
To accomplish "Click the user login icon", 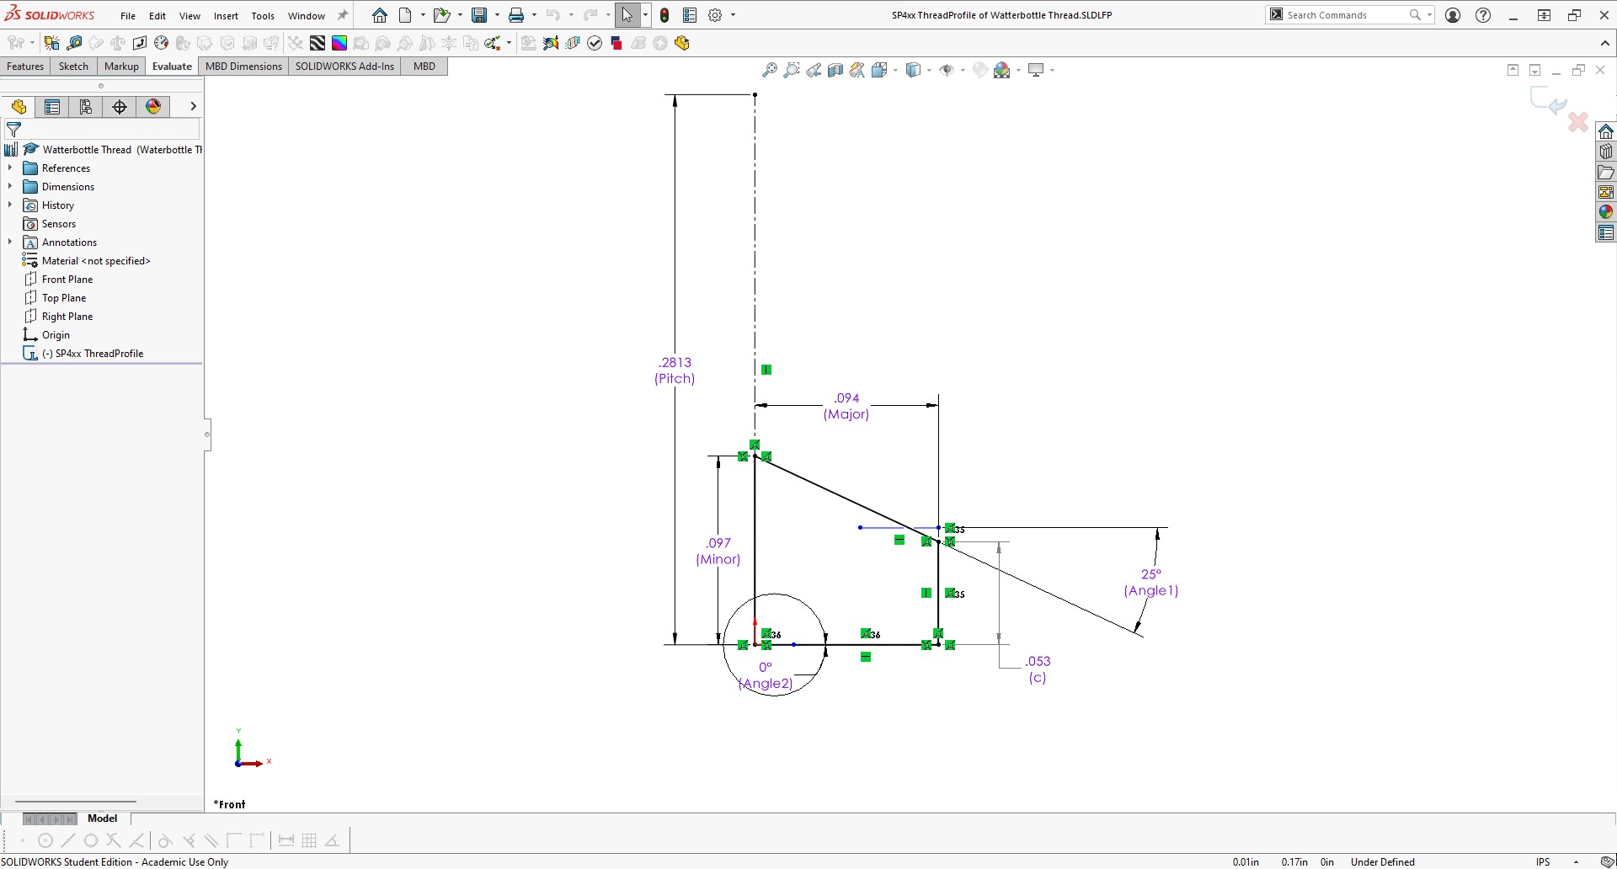I will tap(1453, 15).
